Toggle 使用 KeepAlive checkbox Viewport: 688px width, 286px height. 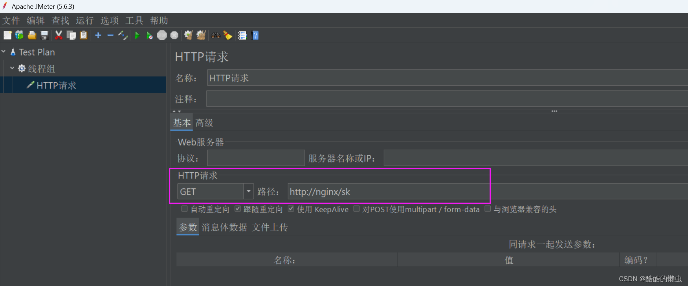click(291, 209)
